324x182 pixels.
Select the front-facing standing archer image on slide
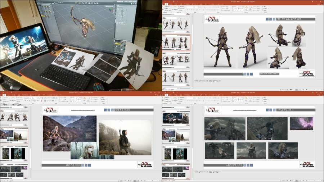(220, 47)
